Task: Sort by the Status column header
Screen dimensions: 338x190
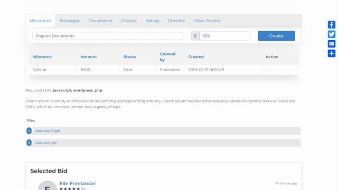Action: (129, 57)
